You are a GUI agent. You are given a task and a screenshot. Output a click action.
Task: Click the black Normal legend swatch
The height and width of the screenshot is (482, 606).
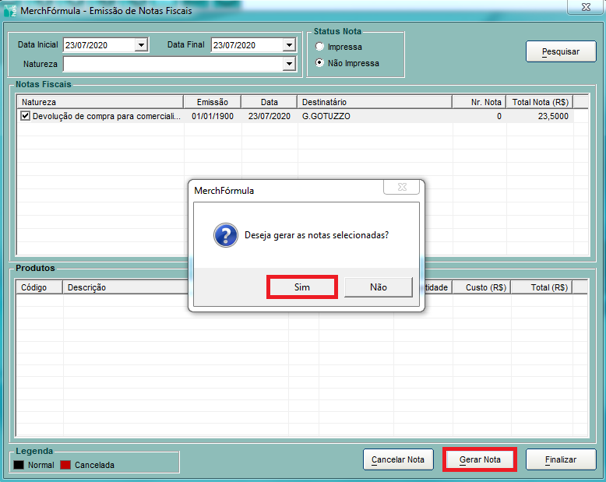19,465
